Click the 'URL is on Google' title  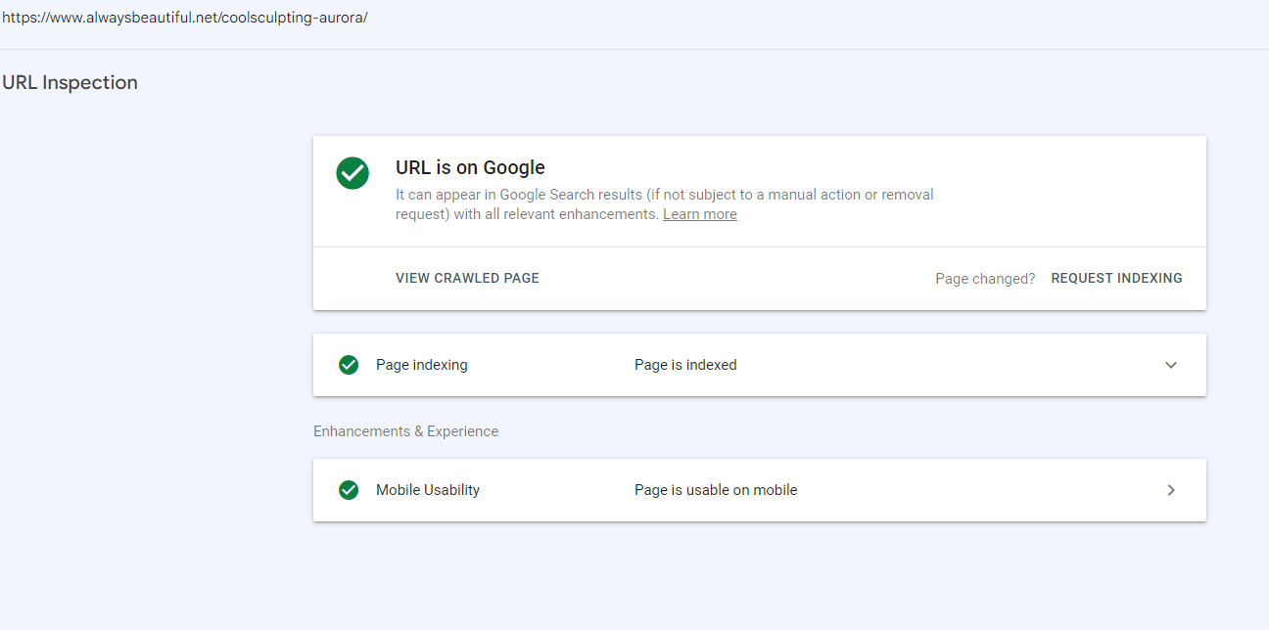[470, 167]
